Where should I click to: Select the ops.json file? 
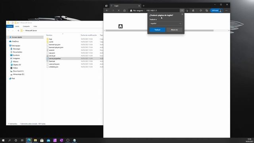(52, 53)
